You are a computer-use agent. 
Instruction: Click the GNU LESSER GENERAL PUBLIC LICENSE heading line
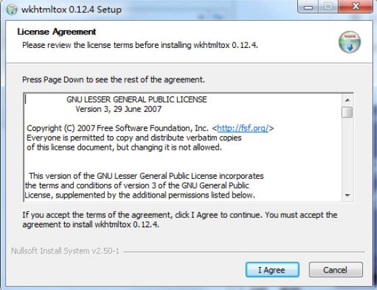tap(136, 100)
